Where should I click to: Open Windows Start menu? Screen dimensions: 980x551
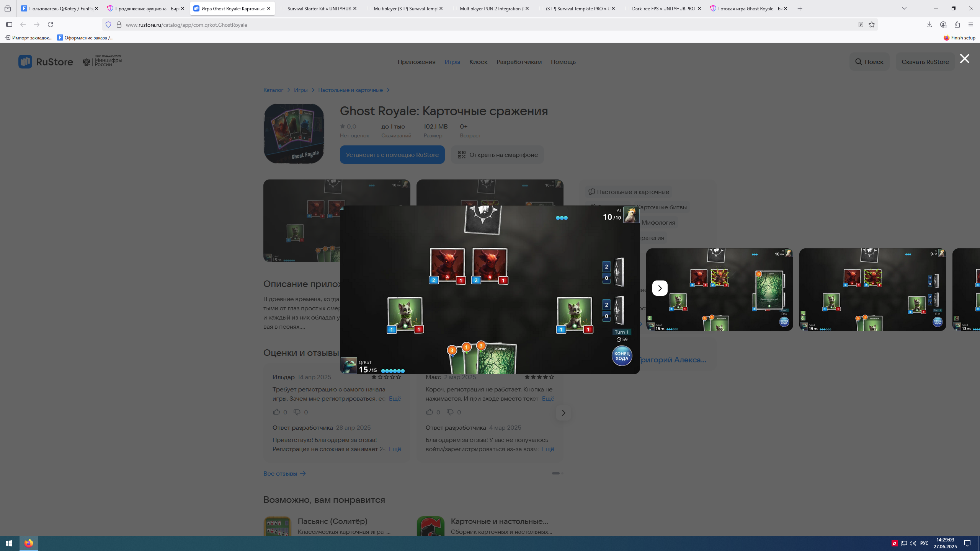[9, 543]
